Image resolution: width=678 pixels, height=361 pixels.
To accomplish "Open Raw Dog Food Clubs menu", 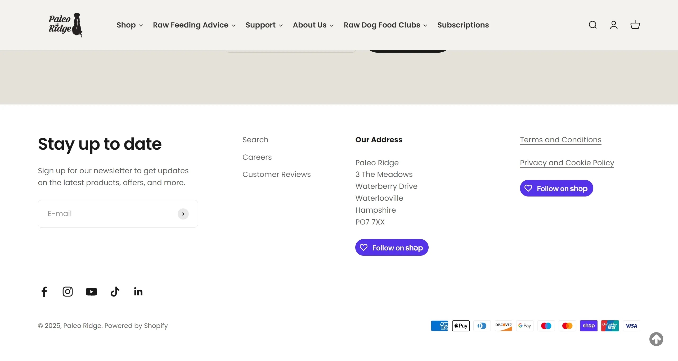I will pos(385,25).
